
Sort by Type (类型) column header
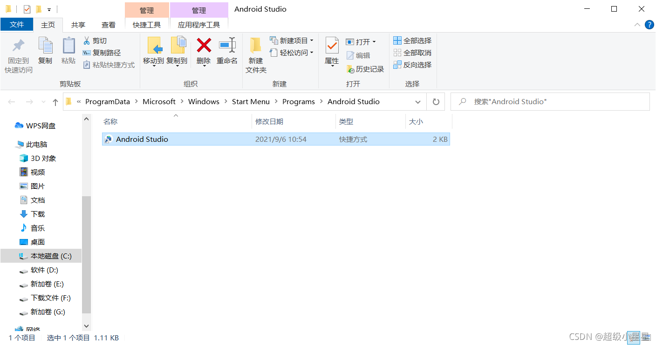tap(371, 121)
